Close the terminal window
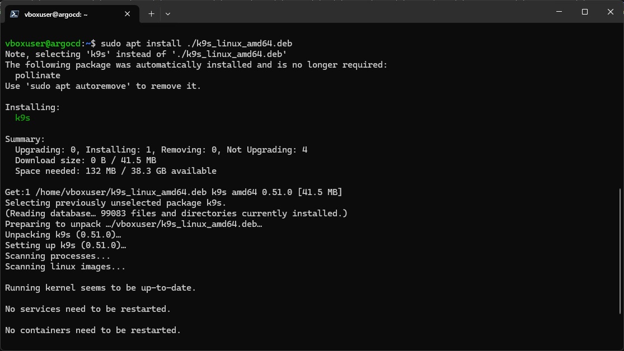 [611, 12]
